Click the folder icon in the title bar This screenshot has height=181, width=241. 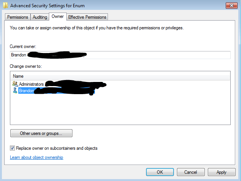click(x=5, y=6)
